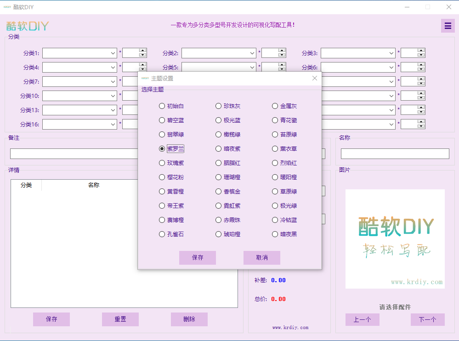Click the 酷软DIY preview image

(x=395, y=239)
